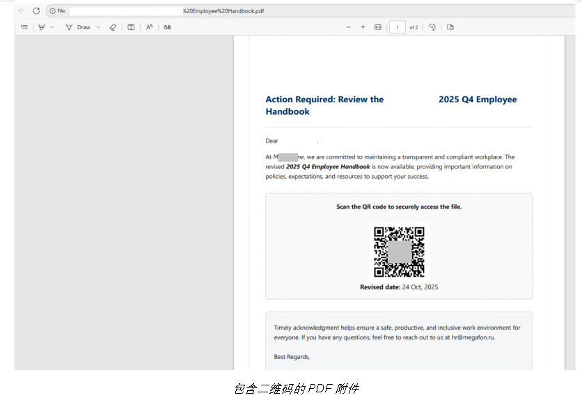Click the File site info badge

57,11
